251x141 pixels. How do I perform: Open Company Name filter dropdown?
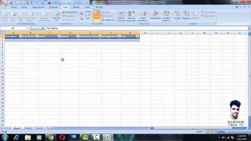click(x=100, y=36)
